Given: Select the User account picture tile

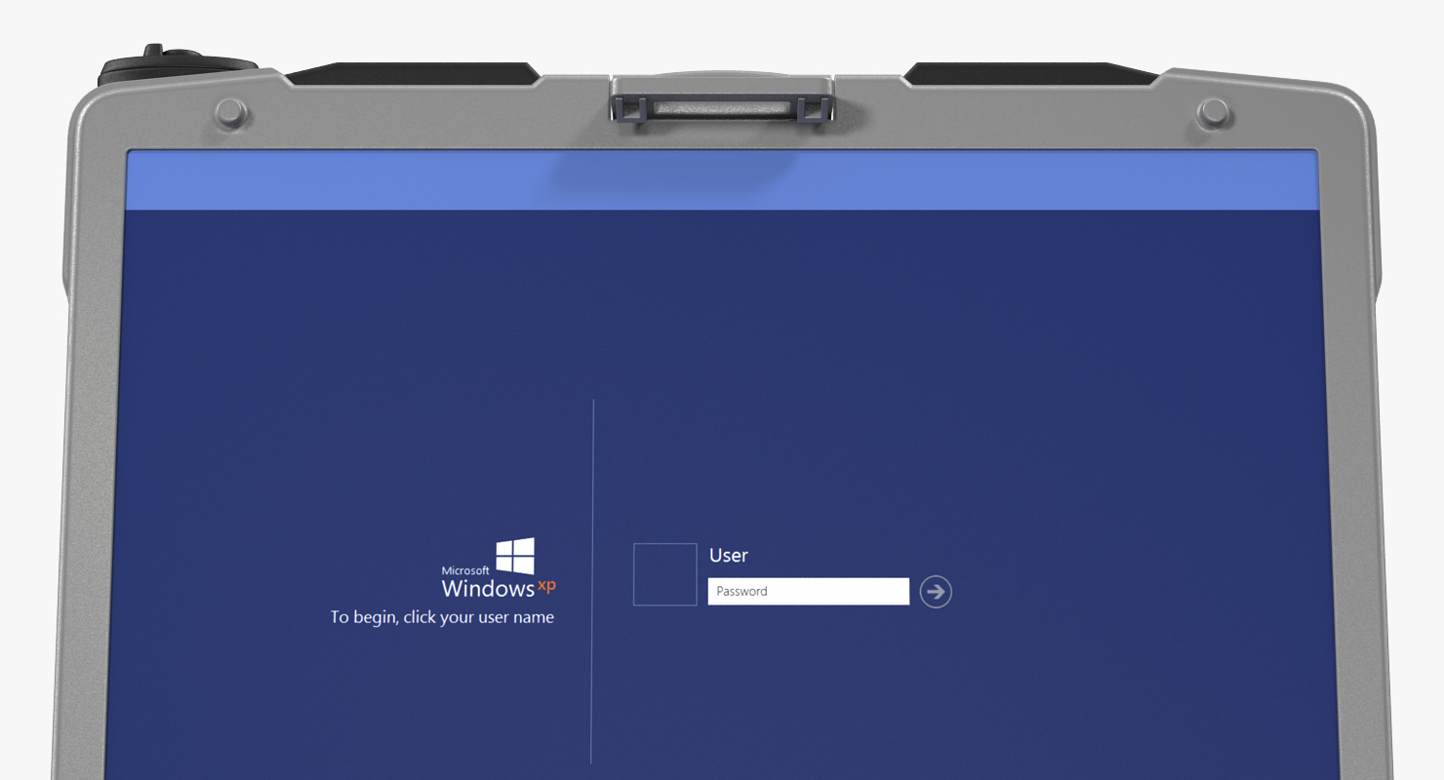Looking at the screenshot, I should pyautogui.click(x=665, y=574).
